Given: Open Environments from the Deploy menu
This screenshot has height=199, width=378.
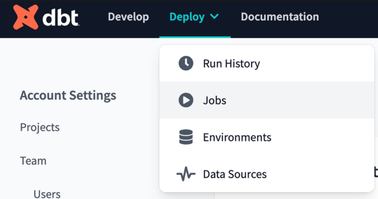Looking at the screenshot, I should tap(237, 137).
